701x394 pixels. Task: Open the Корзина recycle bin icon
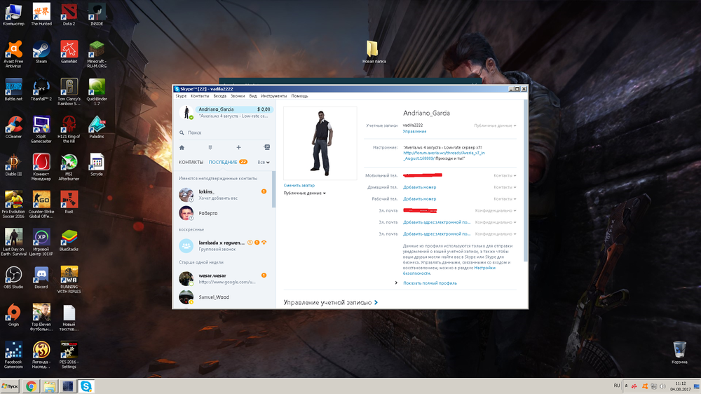679,350
